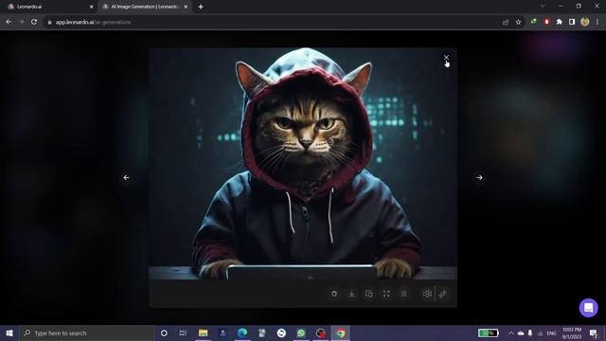Click the rightmost sparkle icon in image toolbar
606x341 pixels.
pyautogui.click(x=443, y=294)
